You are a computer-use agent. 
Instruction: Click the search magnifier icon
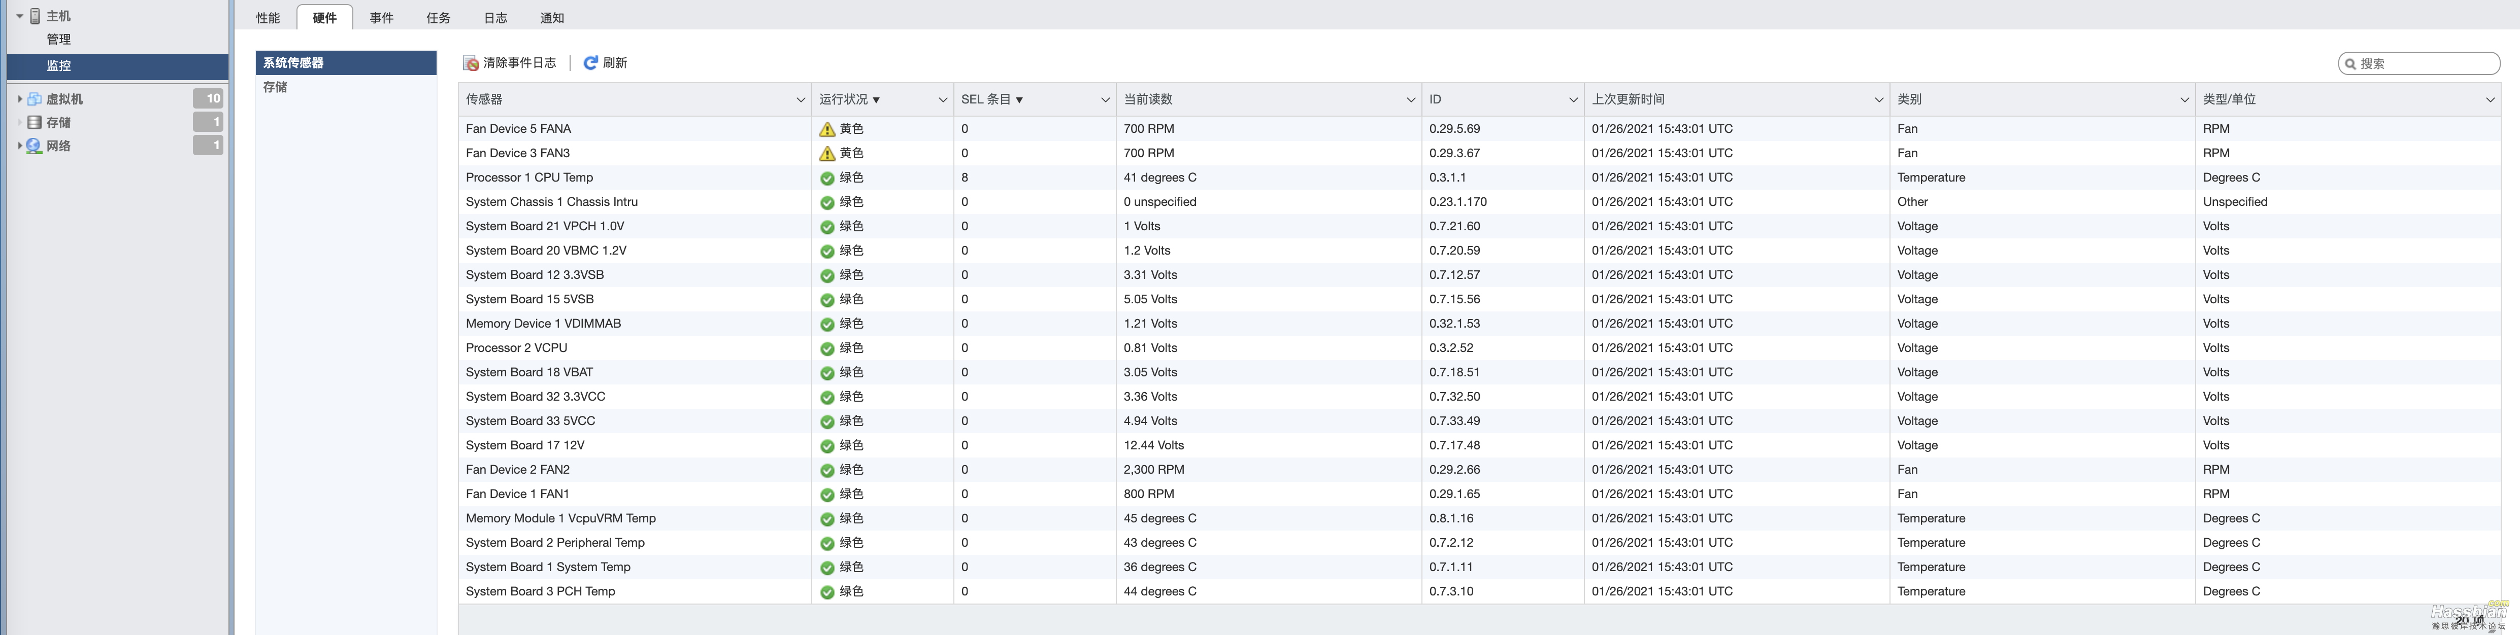2350,64
